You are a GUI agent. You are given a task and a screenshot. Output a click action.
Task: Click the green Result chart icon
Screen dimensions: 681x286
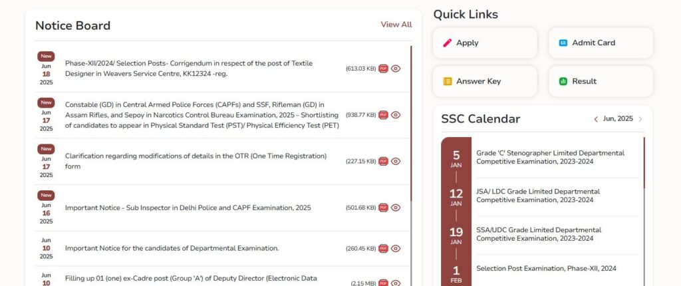click(x=563, y=81)
